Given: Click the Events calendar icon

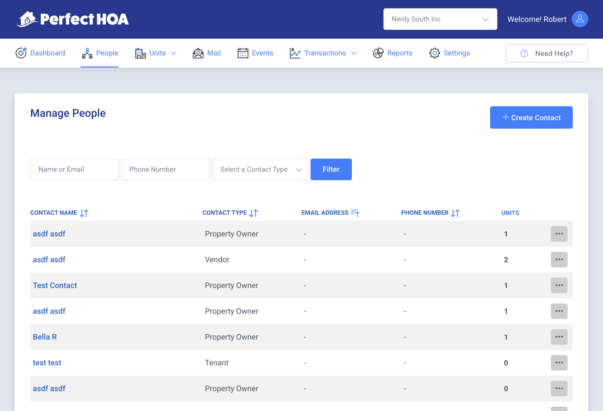Looking at the screenshot, I should [x=243, y=53].
